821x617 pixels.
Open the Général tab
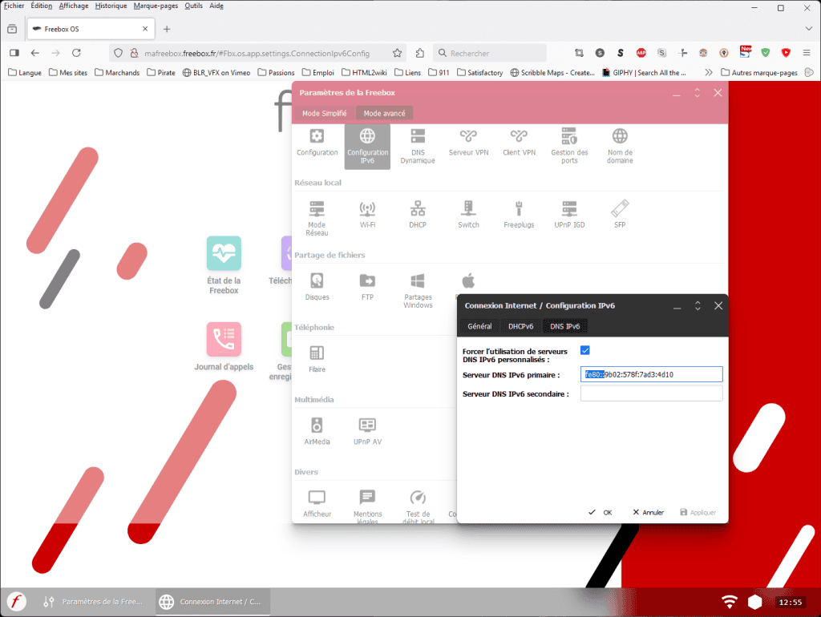click(479, 326)
